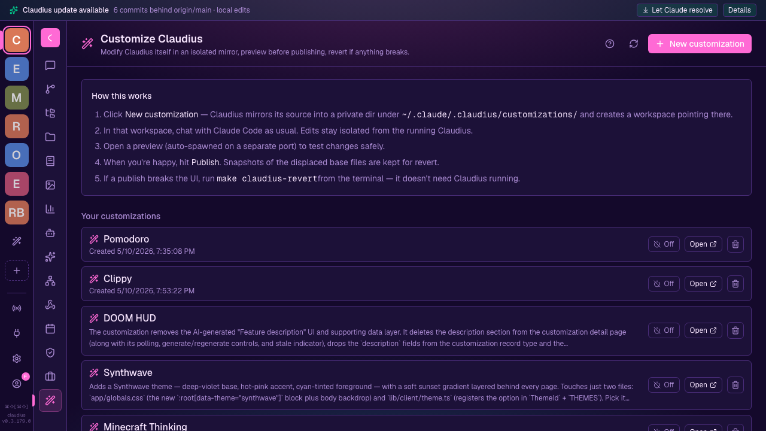Click the 'Claudius update available' banner text
The image size is (766, 431).
click(x=66, y=10)
